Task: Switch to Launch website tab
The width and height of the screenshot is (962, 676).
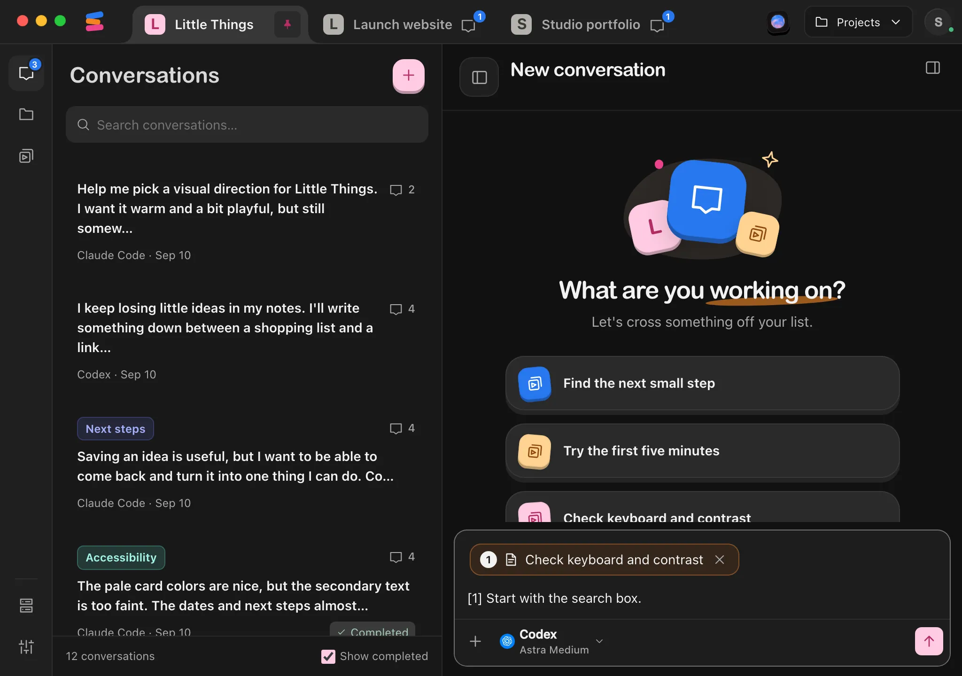Action: point(402,24)
